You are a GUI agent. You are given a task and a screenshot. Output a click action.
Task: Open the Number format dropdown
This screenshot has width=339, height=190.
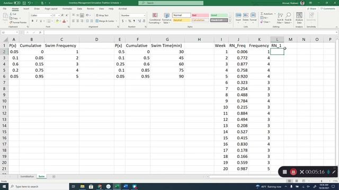(x=145, y=15)
